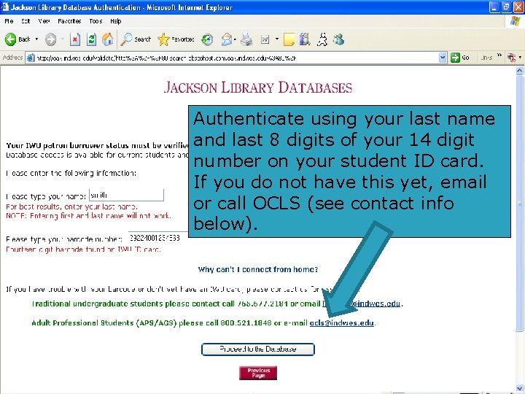This screenshot has width=525, height=394.
Task: Click the Forward navigation arrow icon
Action: click(50, 39)
